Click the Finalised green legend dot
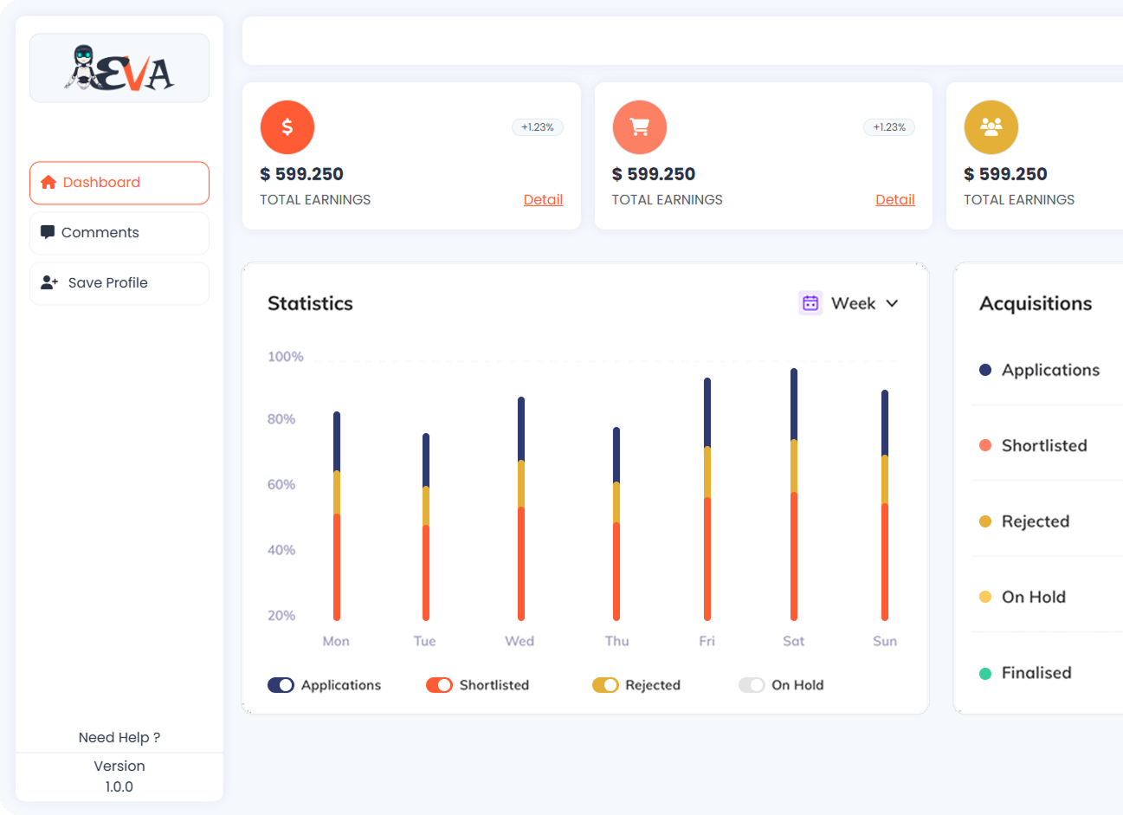This screenshot has width=1123, height=815. pyautogui.click(x=984, y=673)
